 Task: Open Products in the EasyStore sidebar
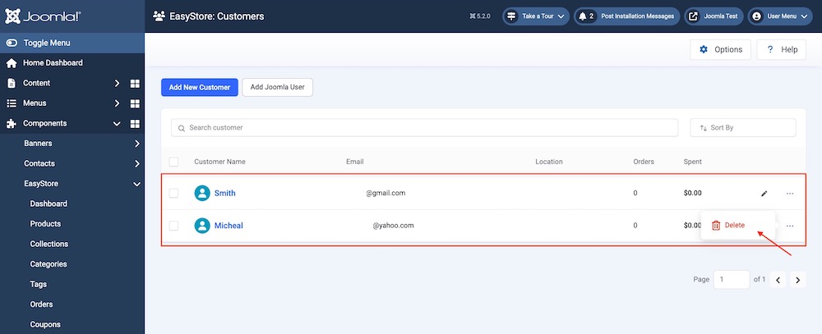click(45, 224)
